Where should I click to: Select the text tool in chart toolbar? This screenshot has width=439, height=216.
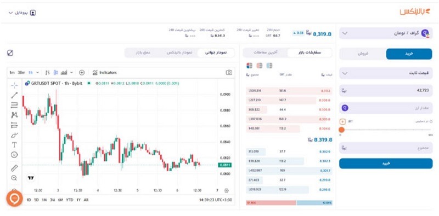tap(14, 144)
